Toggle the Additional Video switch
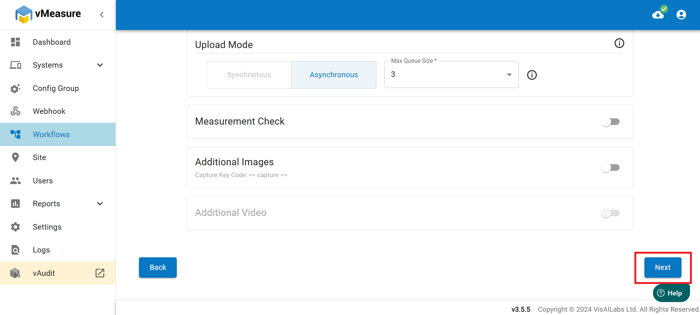Image resolution: width=700 pixels, height=315 pixels. click(x=610, y=213)
